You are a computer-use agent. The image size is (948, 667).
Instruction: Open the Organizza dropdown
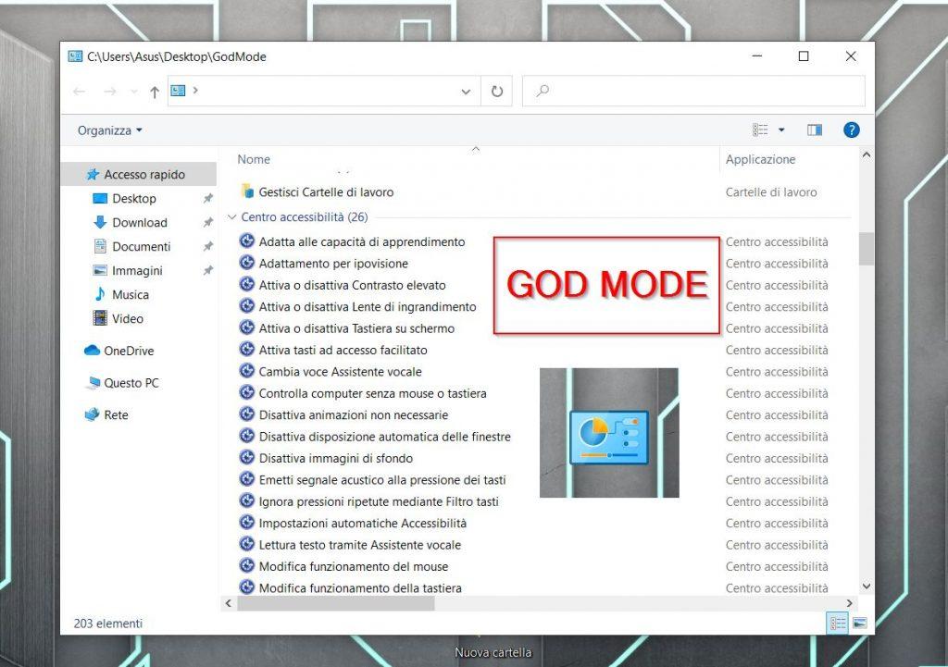click(107, 130)
